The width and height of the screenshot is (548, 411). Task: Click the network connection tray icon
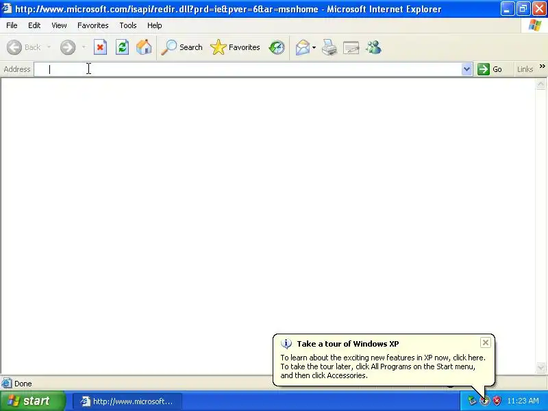[472, 401]
